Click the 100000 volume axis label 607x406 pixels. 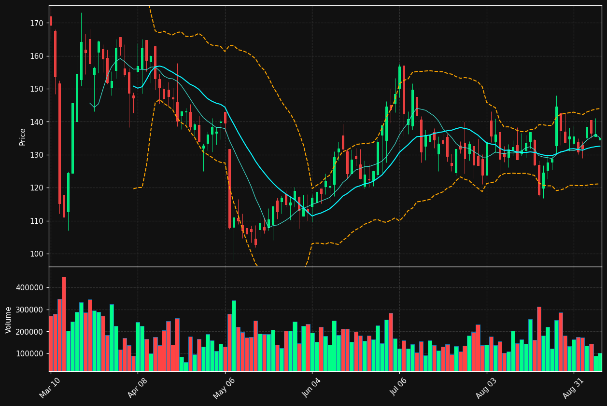30,354
